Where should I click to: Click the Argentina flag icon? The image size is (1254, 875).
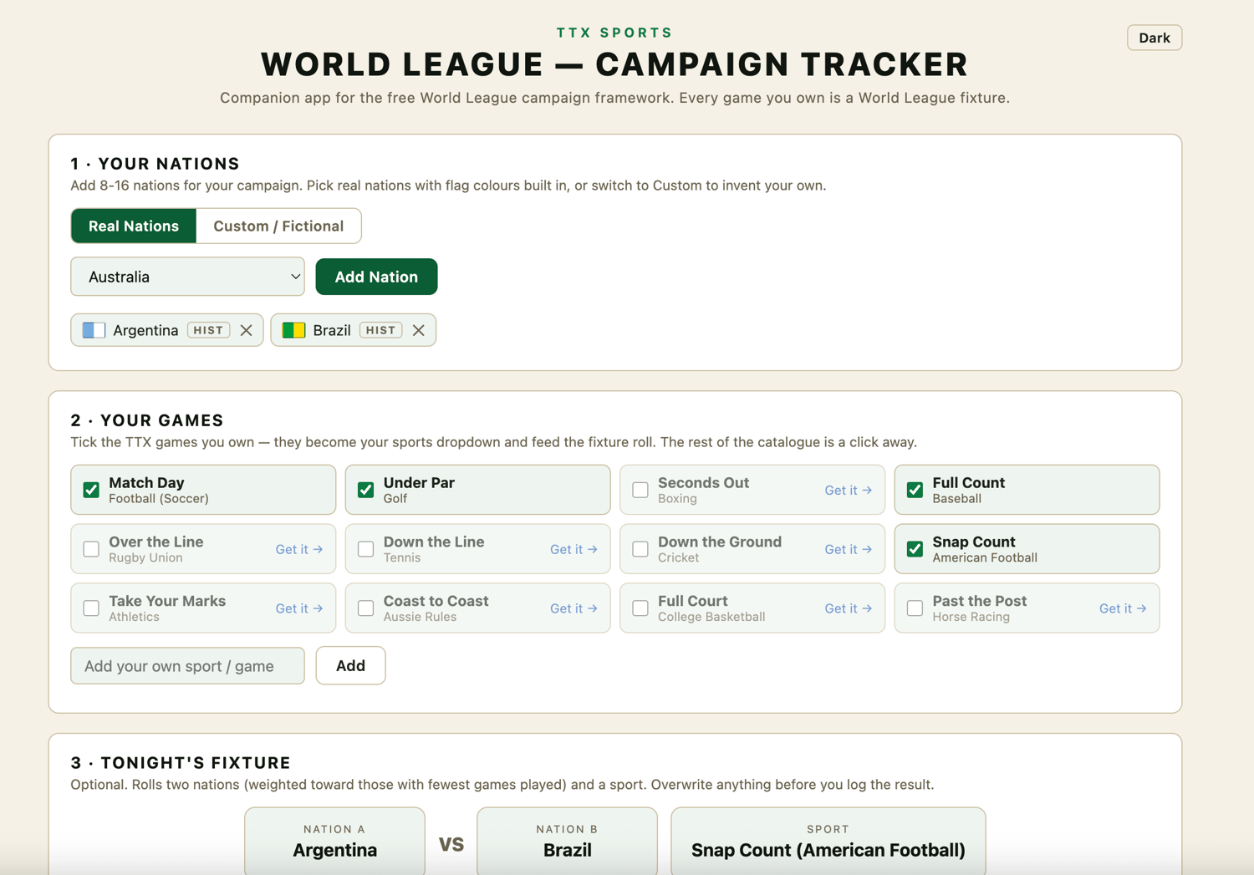(x=94, y=330)
